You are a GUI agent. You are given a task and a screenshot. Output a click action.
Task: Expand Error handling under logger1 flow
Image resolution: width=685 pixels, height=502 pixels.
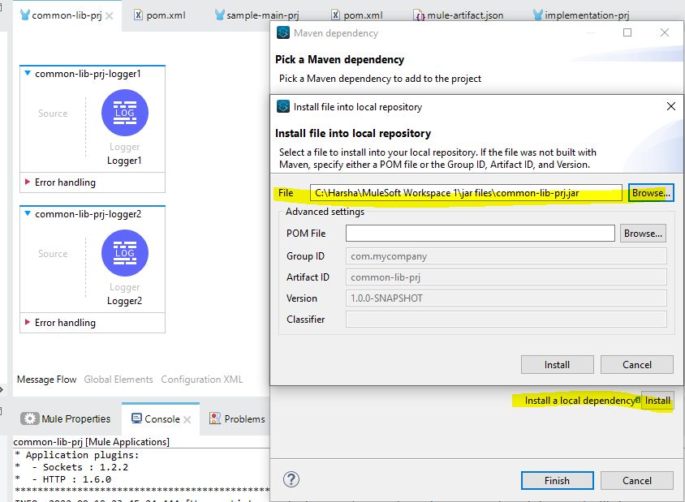coord(28,182)
